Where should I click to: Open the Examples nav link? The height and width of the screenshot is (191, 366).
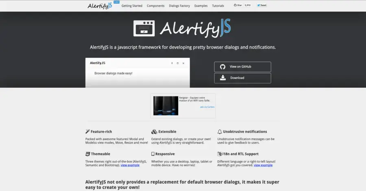[201, 6]
